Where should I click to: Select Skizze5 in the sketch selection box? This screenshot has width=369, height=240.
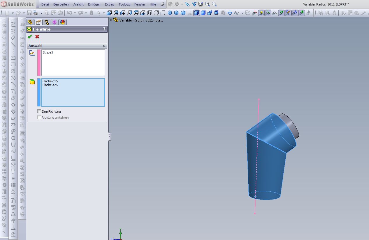[48, 52]
